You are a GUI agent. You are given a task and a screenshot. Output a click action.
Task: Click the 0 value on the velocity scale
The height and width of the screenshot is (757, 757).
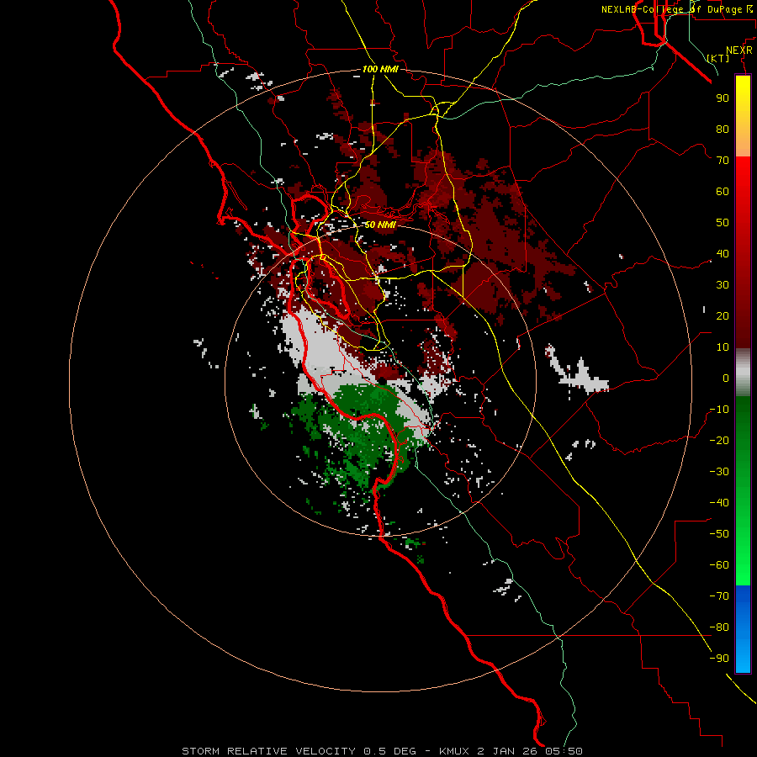tap(726, 378)
